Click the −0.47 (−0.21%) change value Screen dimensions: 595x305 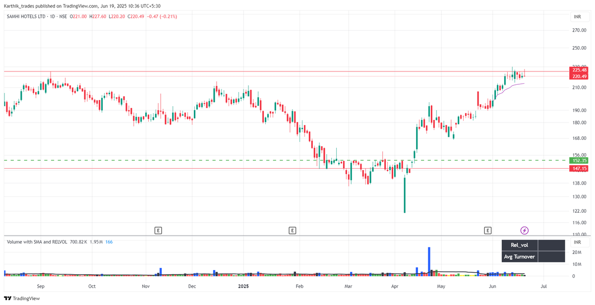pos(162,16)
